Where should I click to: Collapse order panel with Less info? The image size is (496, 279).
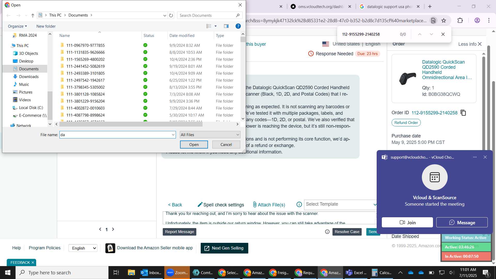point(470,44)
